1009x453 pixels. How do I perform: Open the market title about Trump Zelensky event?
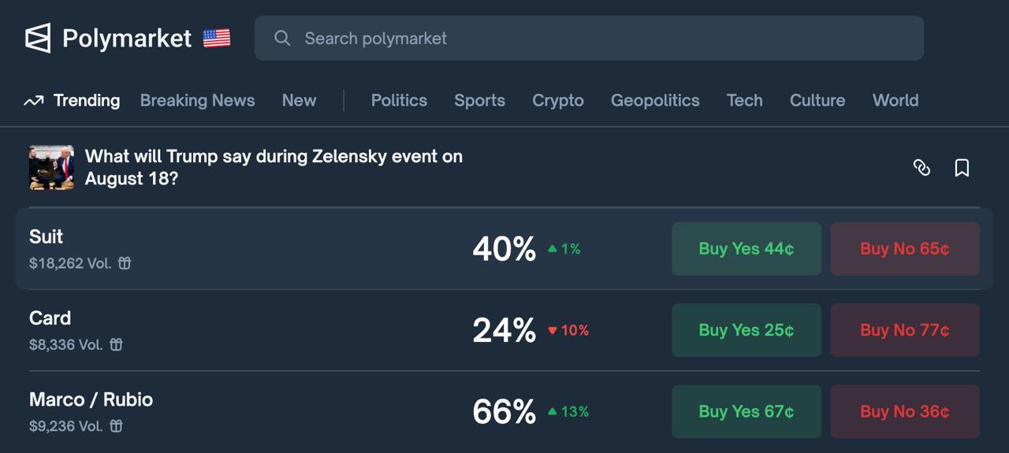point(274,167)
